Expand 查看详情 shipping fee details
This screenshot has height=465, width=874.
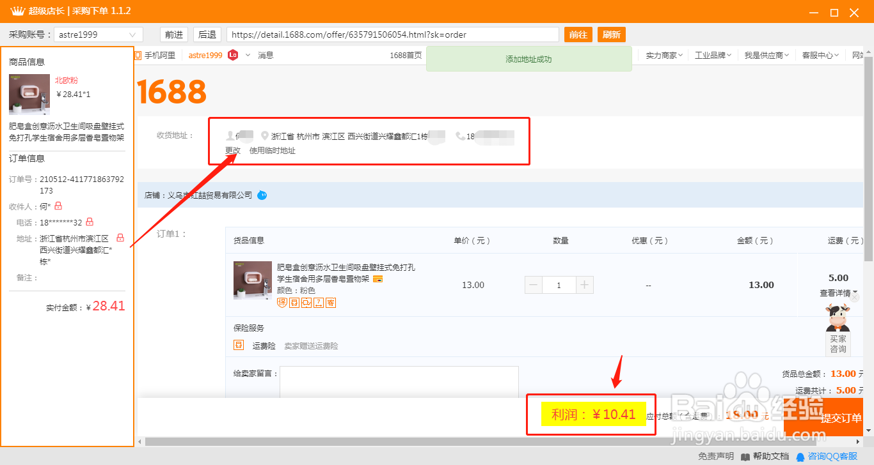click(839, 293)
